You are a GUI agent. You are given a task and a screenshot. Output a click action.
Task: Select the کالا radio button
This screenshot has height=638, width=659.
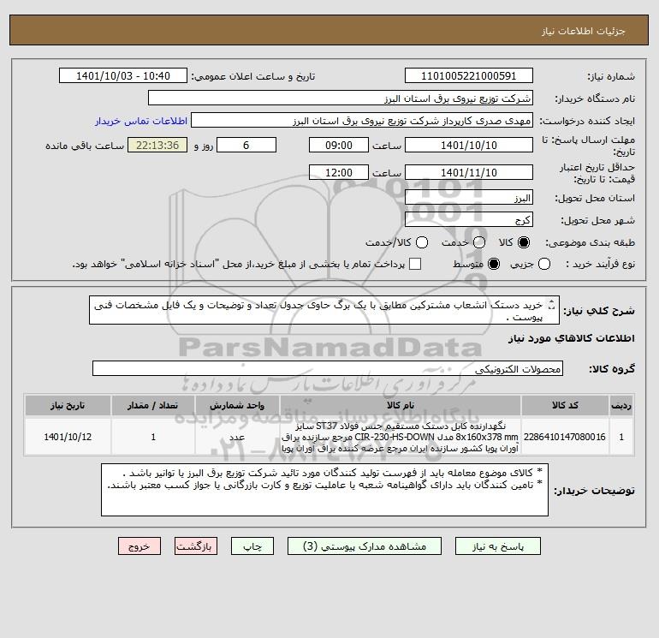point(524,242)
